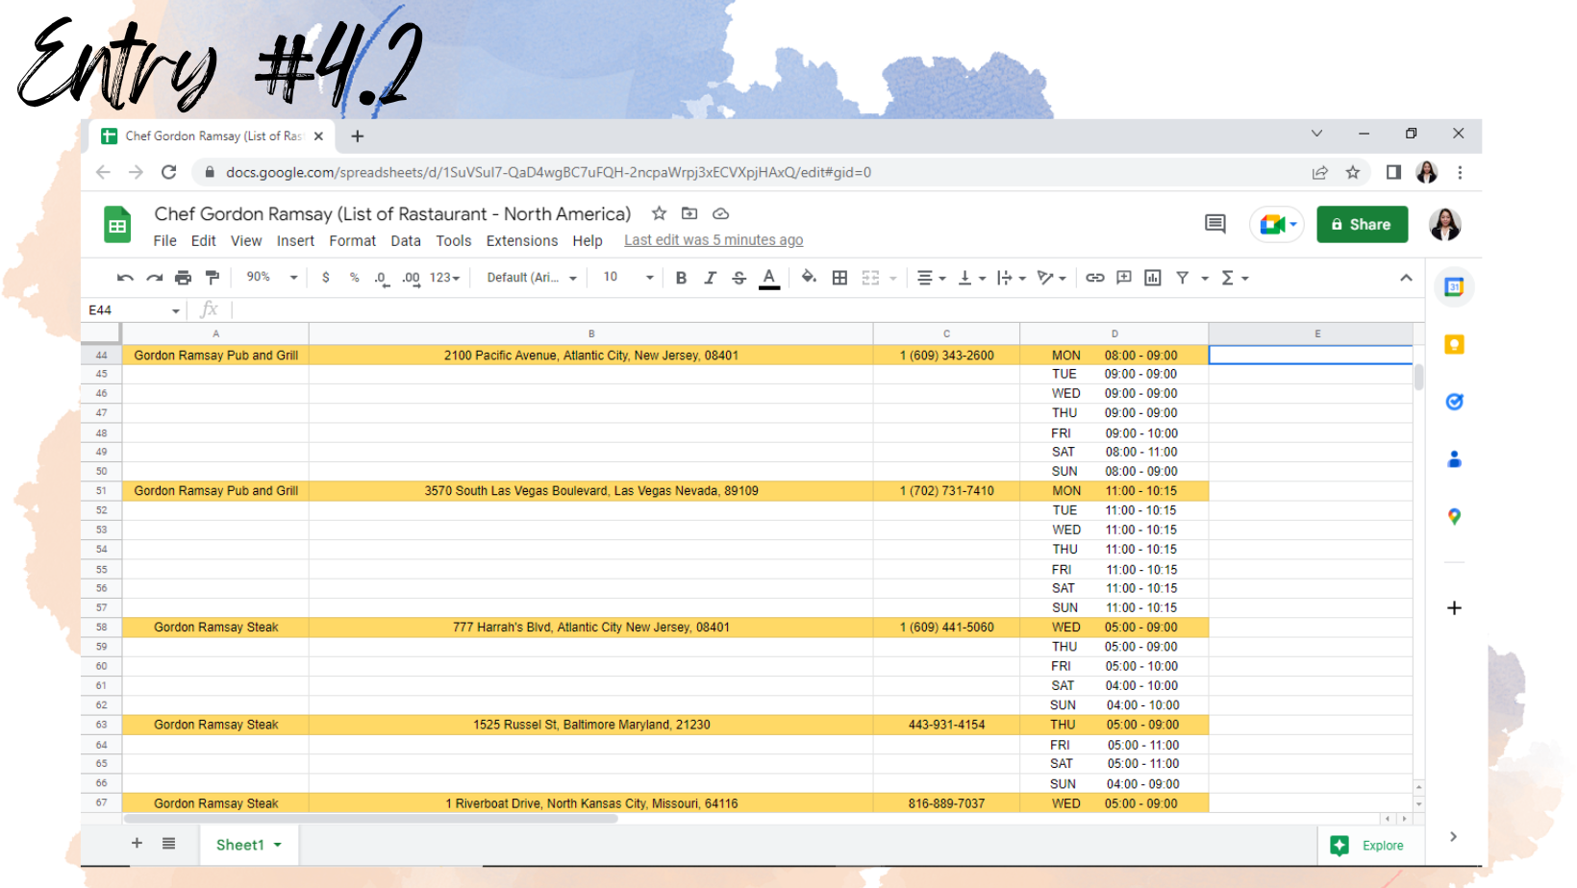
Task: Toggle the filter on the toolbar
Action: [x=1183, y=278]
